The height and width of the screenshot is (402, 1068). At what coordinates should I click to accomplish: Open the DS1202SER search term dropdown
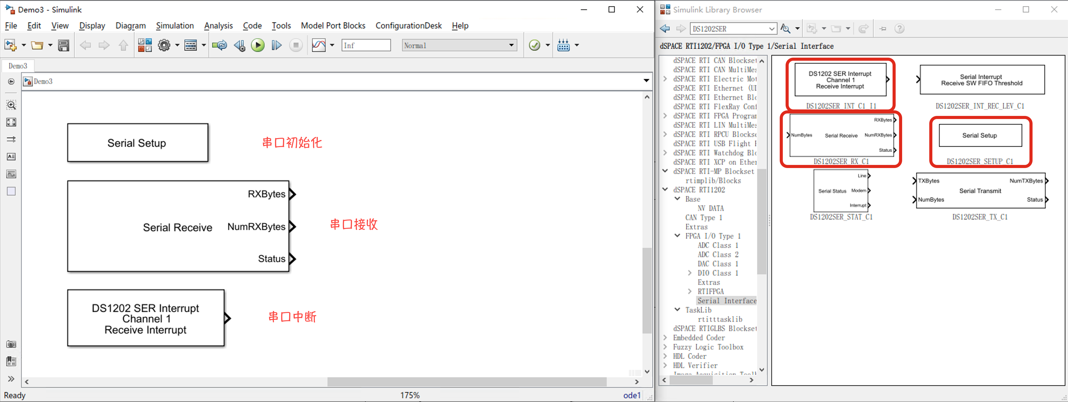pyautogui.click(x=771, y=29)
